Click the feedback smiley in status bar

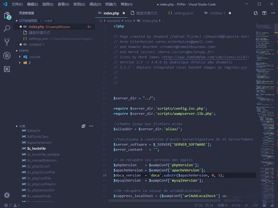[264, 205]
